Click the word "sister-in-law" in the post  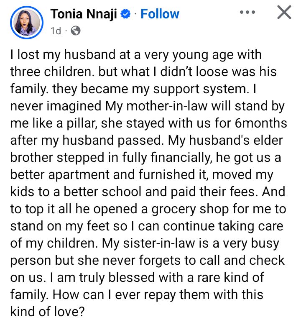point(160,244)
